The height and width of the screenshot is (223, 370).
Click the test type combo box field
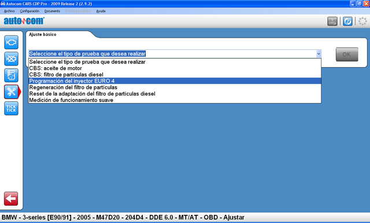pos(175,54)
